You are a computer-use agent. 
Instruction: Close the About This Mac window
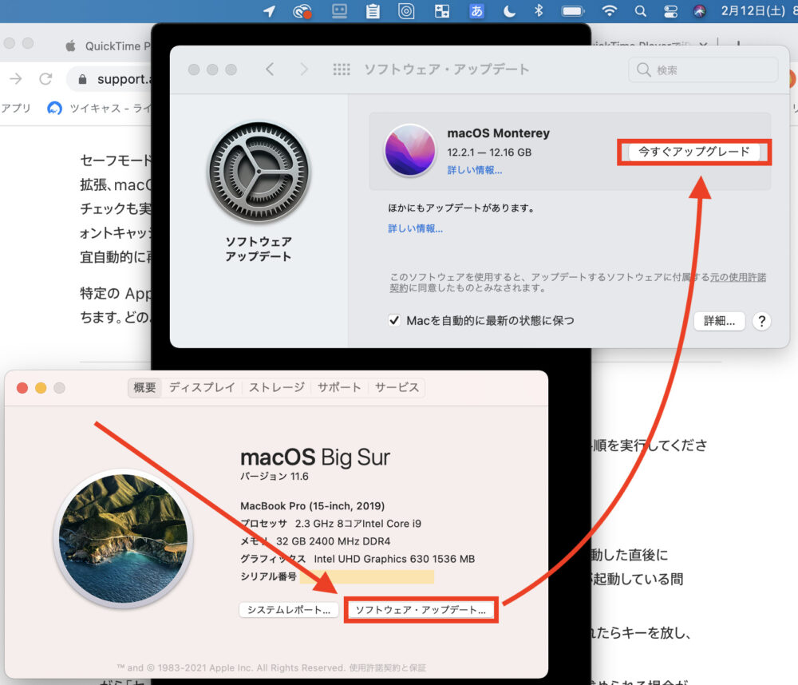pyautogui.click(x=22, y=388)
